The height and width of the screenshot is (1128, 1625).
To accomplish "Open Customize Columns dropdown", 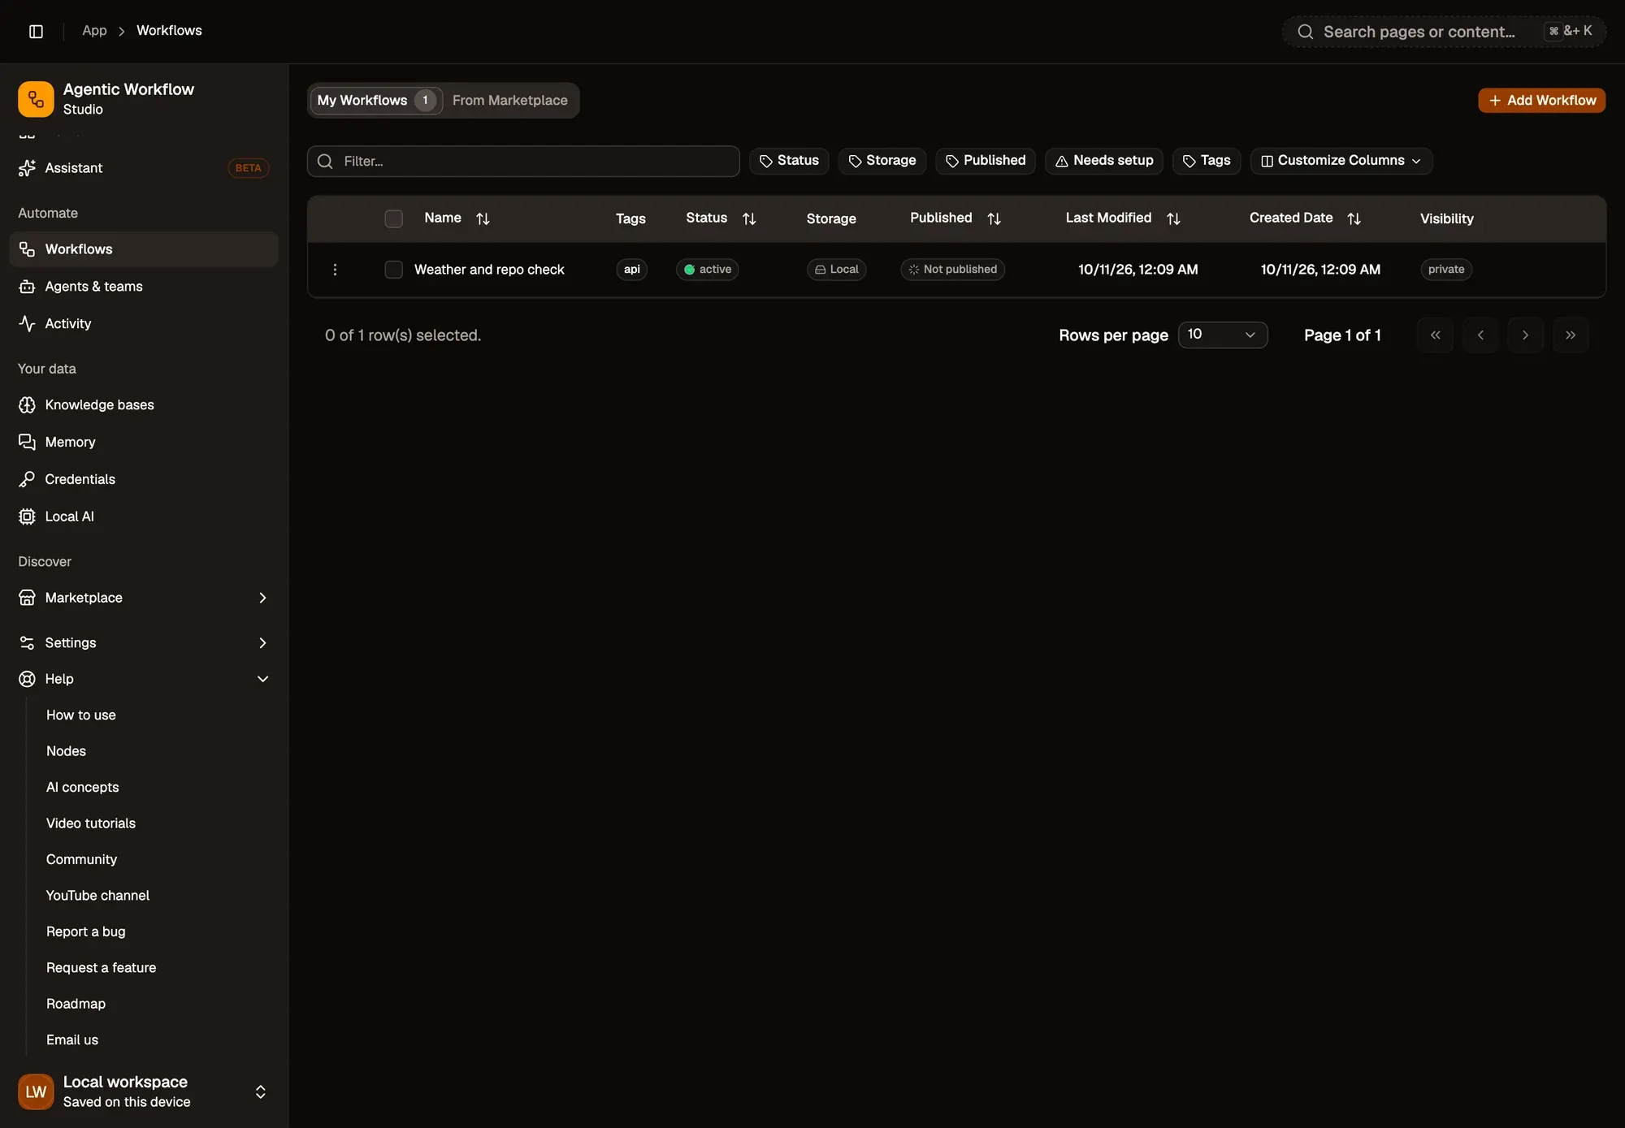I will [1341, 161].
